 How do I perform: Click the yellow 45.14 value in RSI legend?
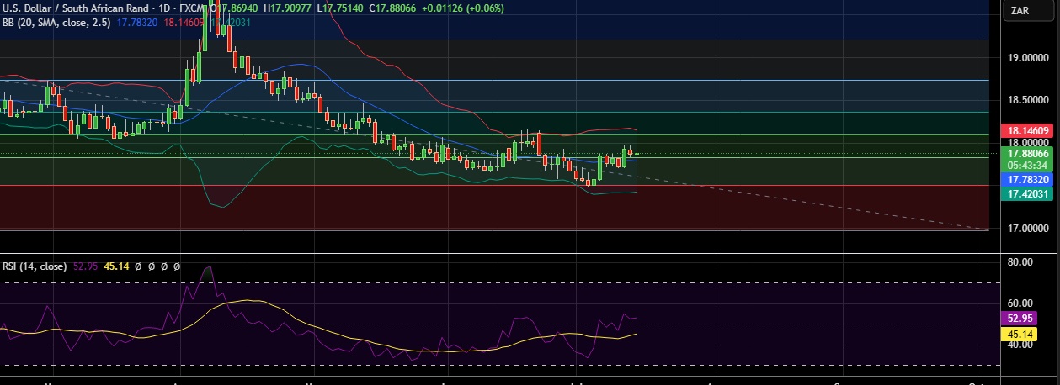click(117, 266)
